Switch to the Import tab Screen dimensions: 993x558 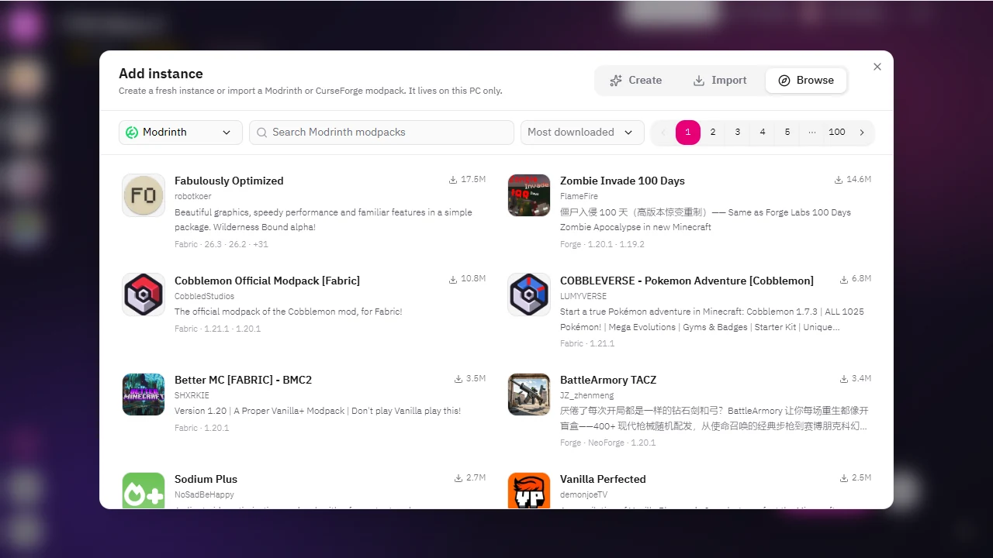coord(720,81)
